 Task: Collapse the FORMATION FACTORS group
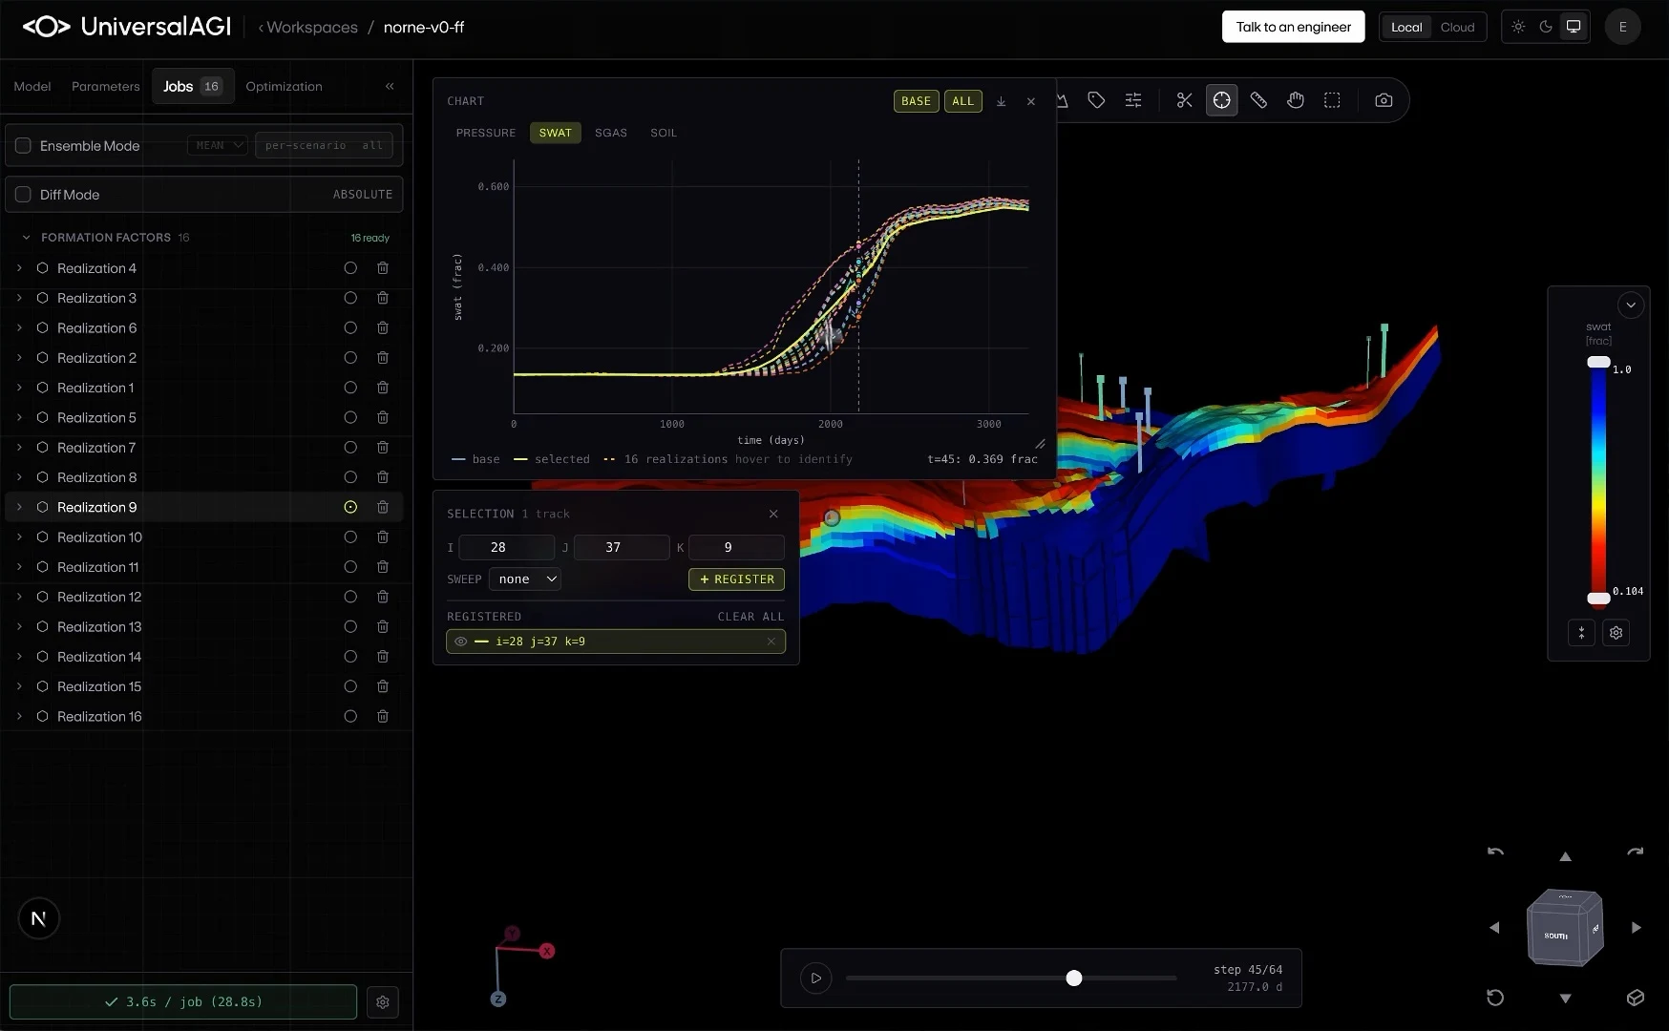(x=26, y=238)
